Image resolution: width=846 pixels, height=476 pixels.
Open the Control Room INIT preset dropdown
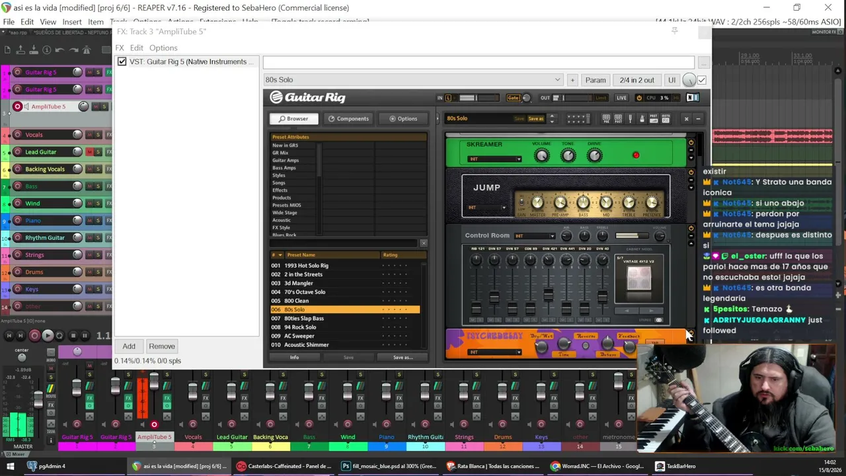(x=535, y=236)
